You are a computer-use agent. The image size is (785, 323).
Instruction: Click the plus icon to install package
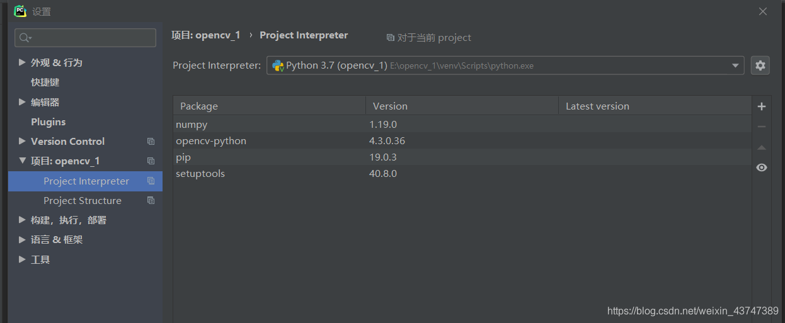coord(762,106)
